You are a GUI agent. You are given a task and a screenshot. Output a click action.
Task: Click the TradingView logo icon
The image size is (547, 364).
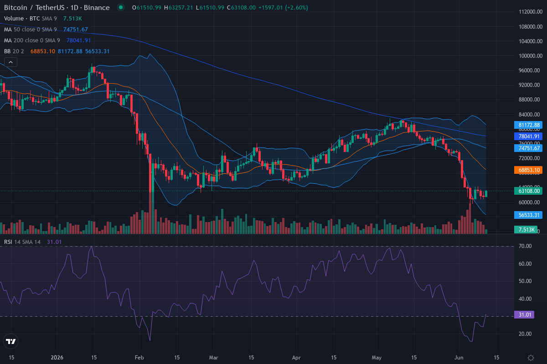point(10,341)
